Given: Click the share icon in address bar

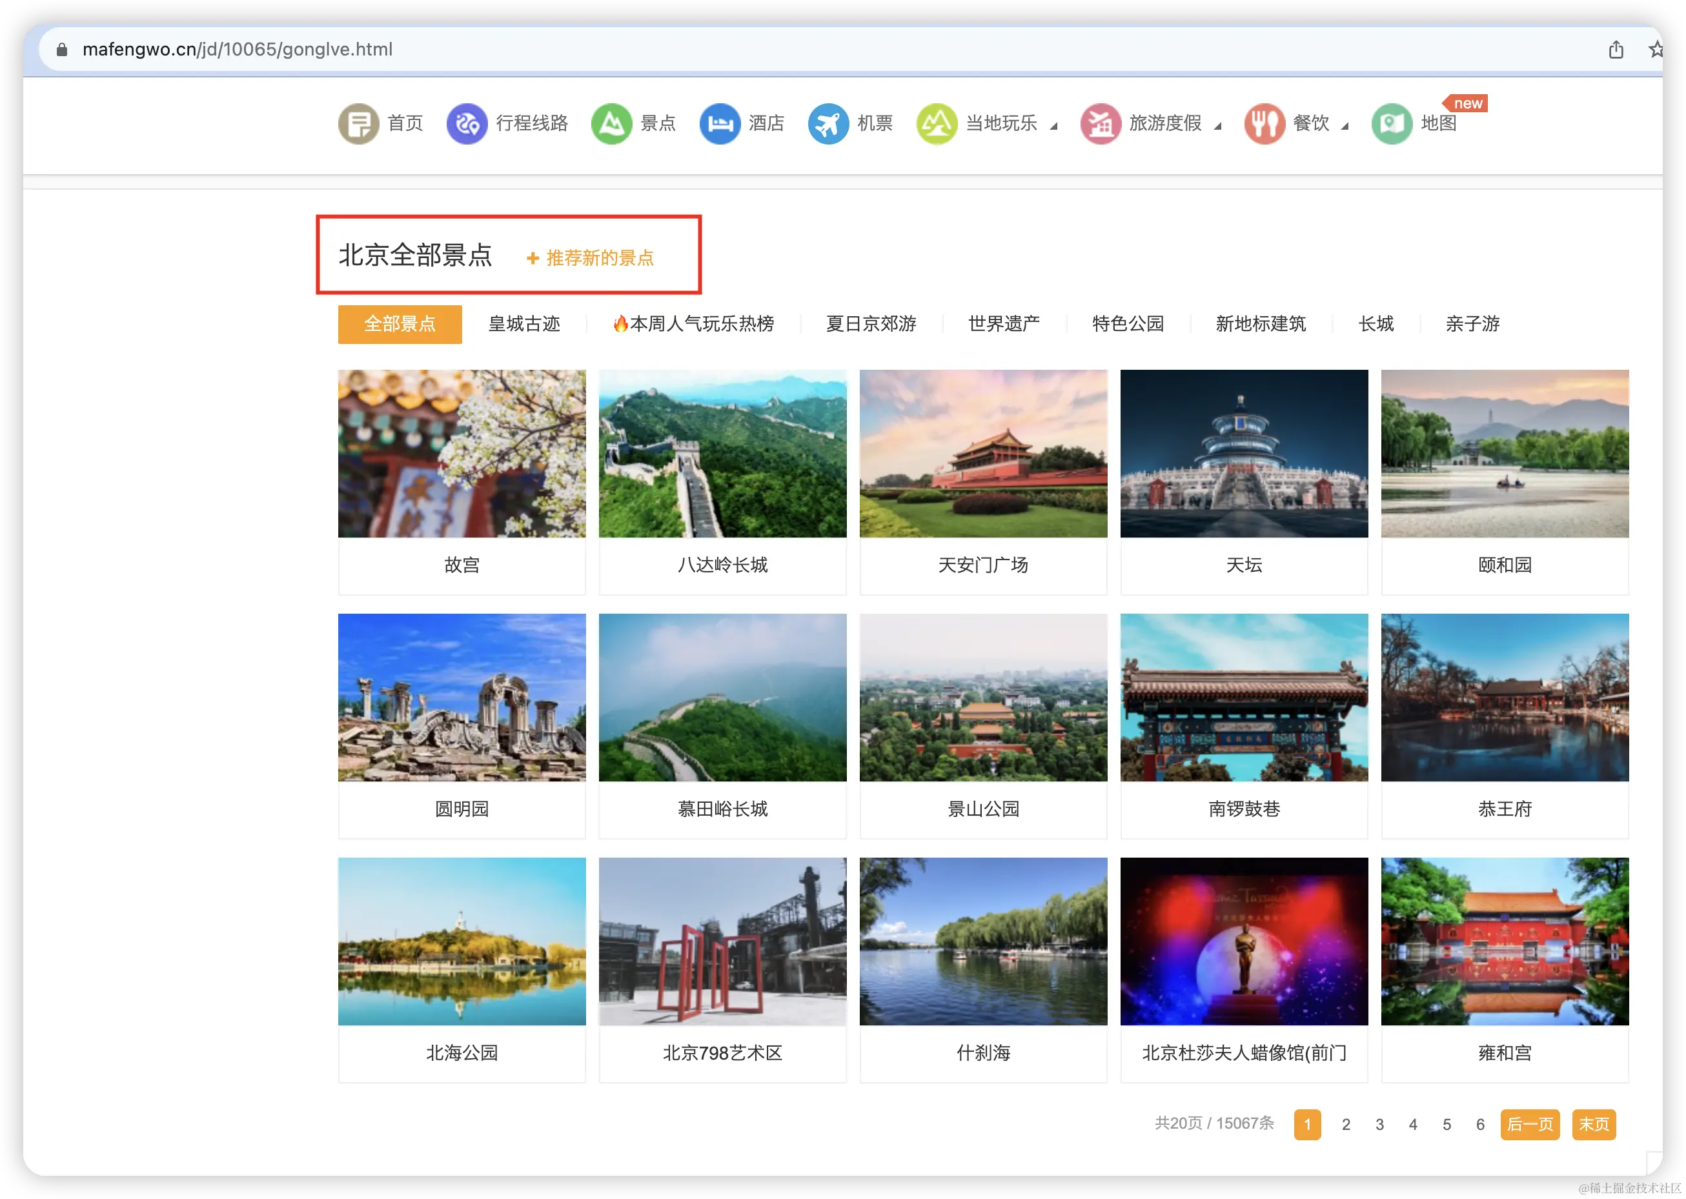Looking at the screenshot, I should tap(1616, 50).
